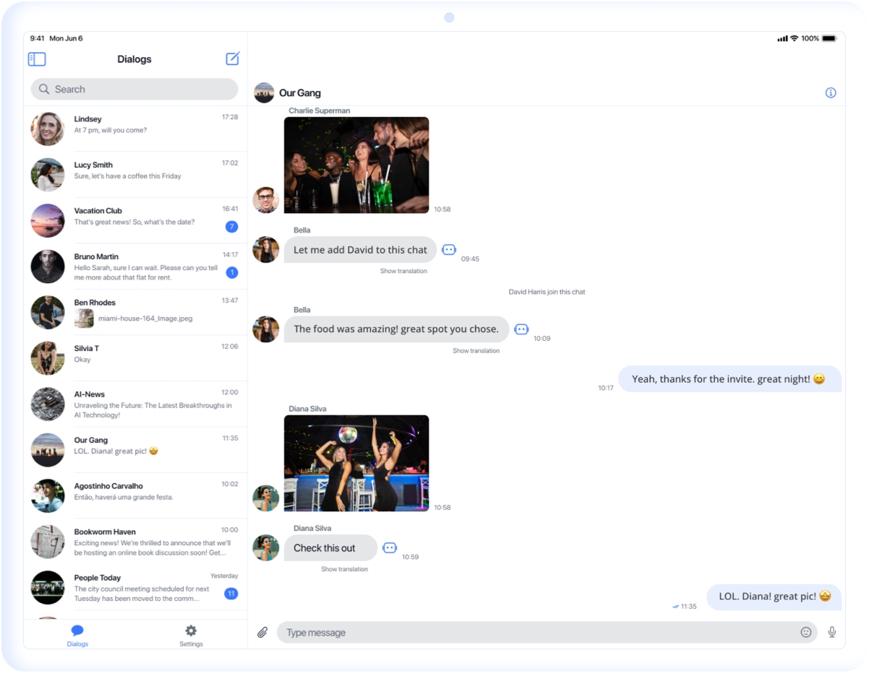Attach a file with the paperclip
The image size is (869, 673).
262,633
